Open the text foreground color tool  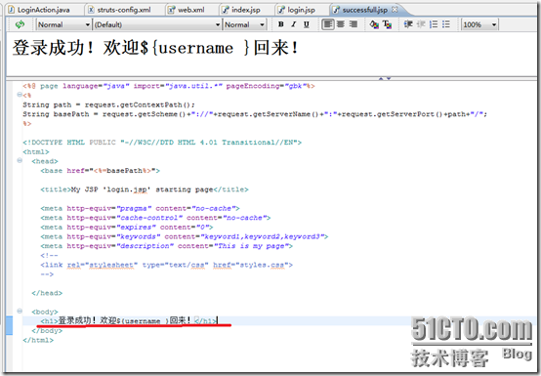tap(387, 24)
